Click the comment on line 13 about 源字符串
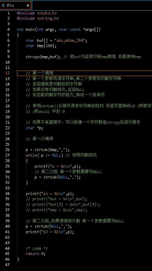This screenshot has height=271, width=152. click(74, 79)
